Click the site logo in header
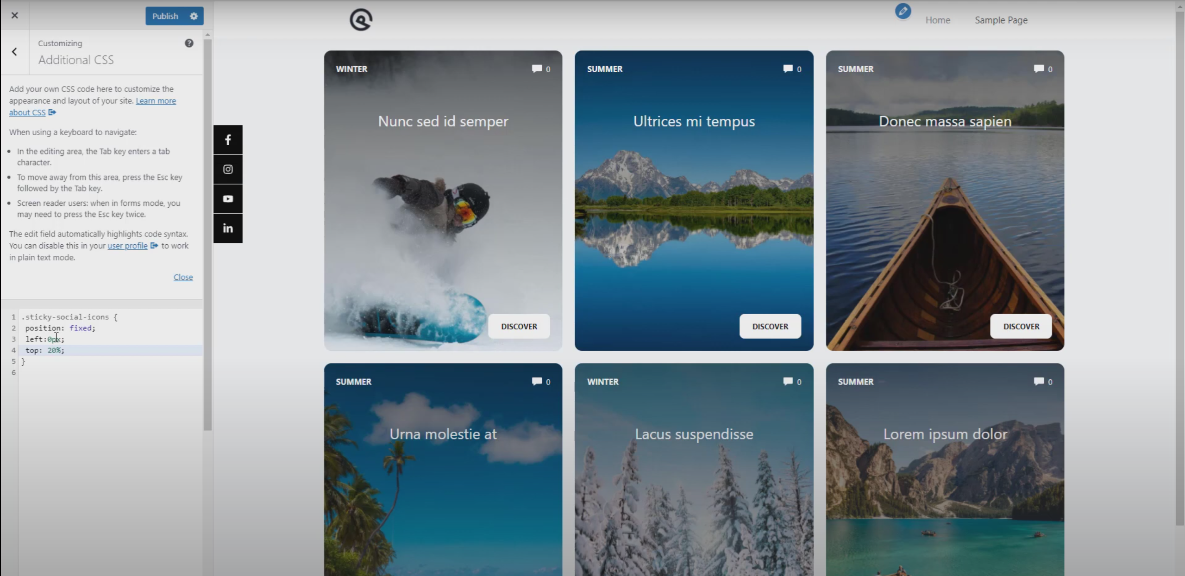Screen dimensions: 1185x576 tap(361, 20)
